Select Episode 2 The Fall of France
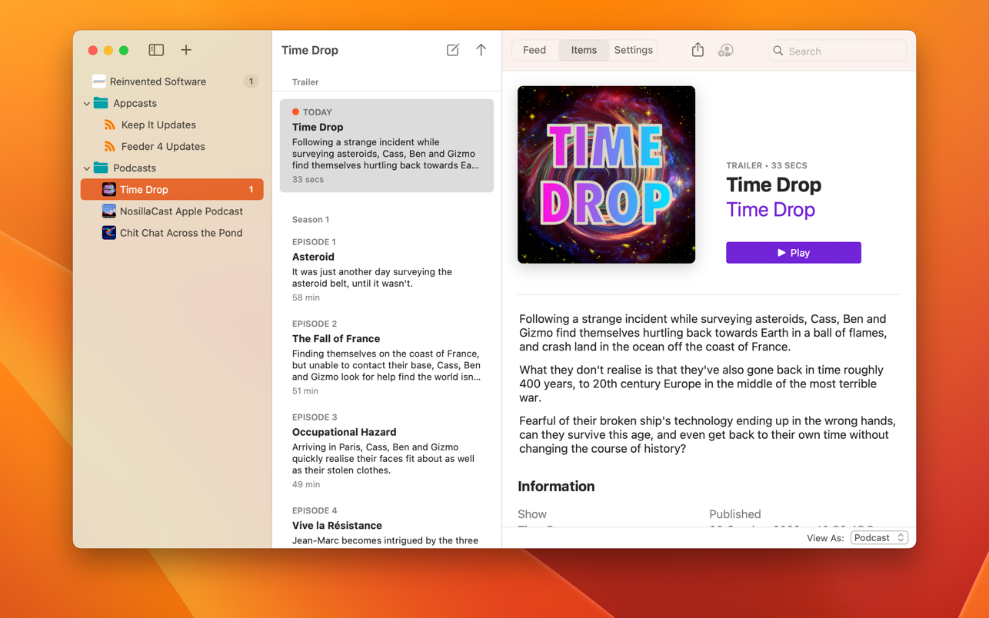This screenshot has width=989, height=618. (x=386, y=357)
